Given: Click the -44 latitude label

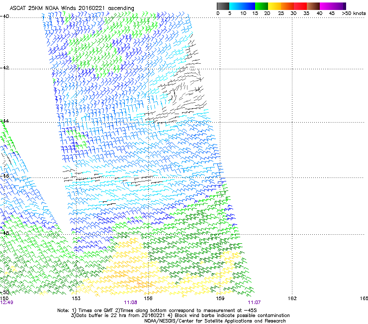Looking at the screenshot, I should tap(4, 121).
